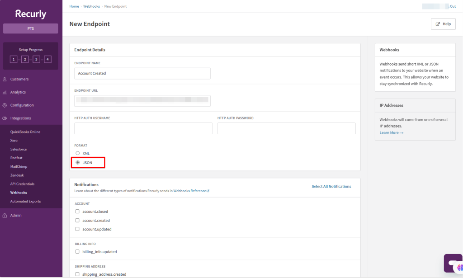Click the Endpoint Name input field
463x278 pixels.
(x=142, y=73)
